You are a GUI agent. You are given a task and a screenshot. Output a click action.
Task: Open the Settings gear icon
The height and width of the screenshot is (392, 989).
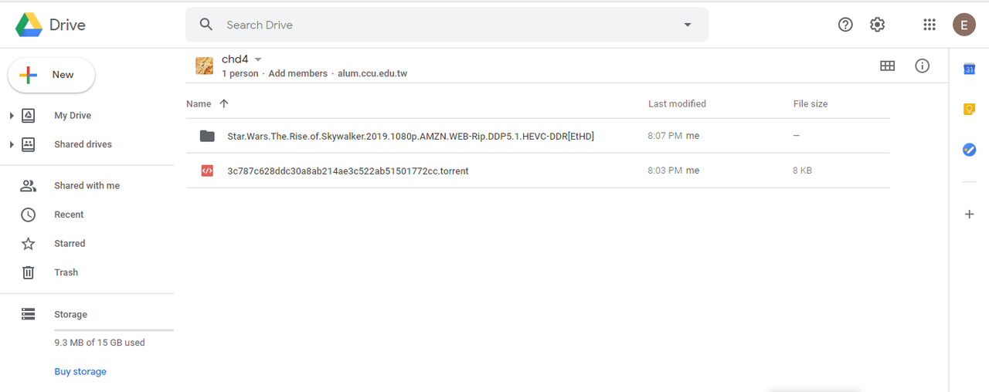point(877,25)
